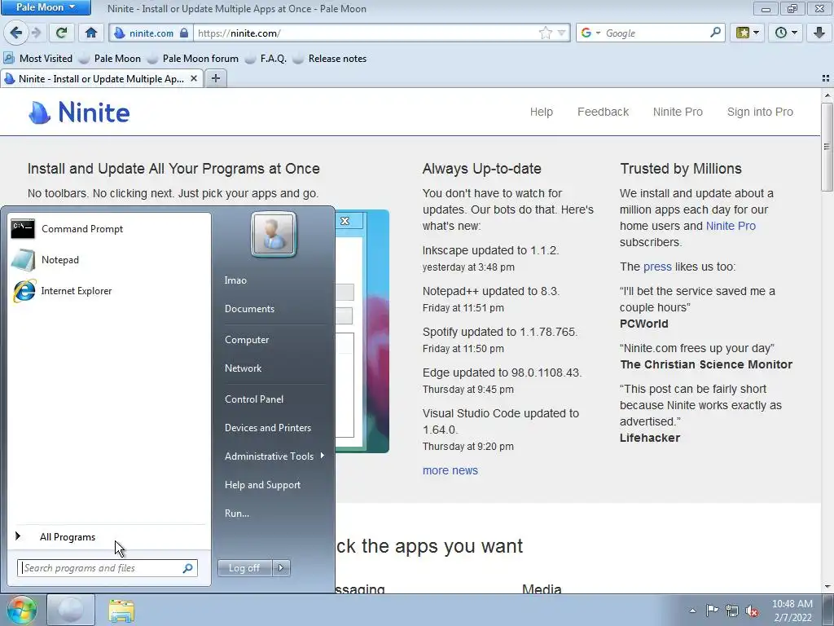Click the network tray icon
The height and width of the screenshot is (626, 834).
732,611
